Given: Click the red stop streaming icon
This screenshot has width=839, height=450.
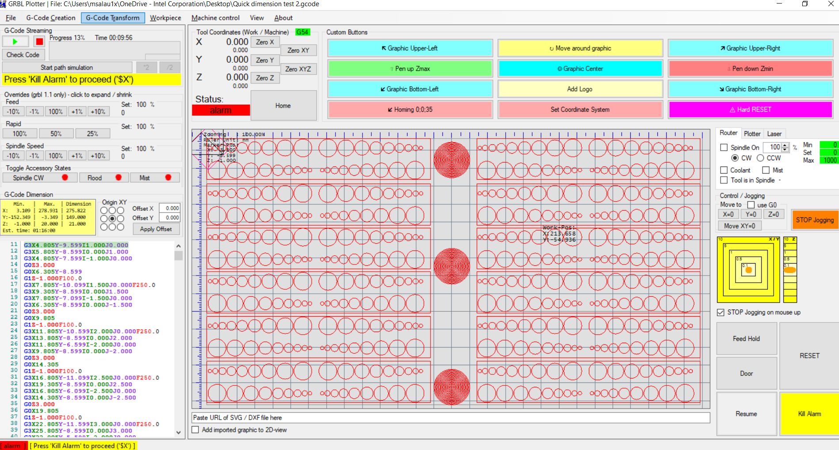Looking at the screenshot, I should (39, 41).
